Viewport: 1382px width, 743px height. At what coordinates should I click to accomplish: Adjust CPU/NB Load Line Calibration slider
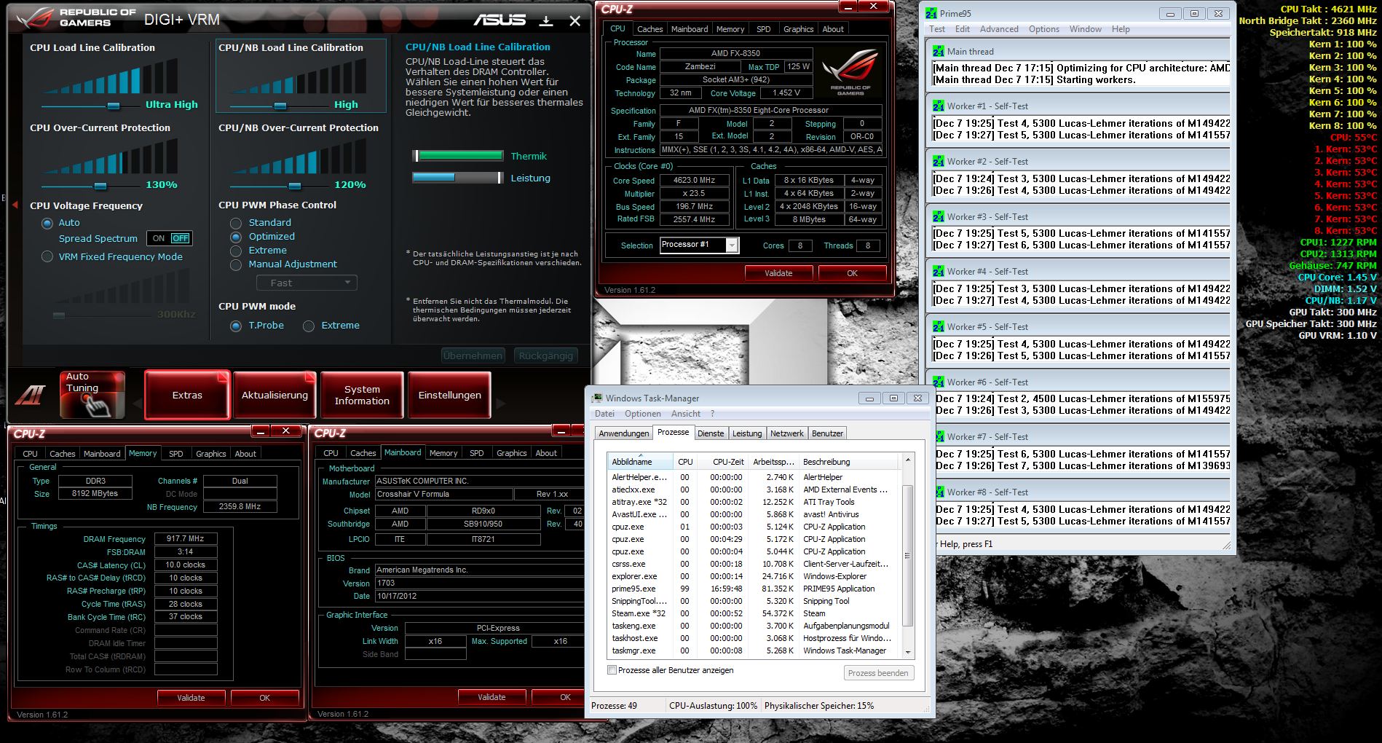[280, 106]
